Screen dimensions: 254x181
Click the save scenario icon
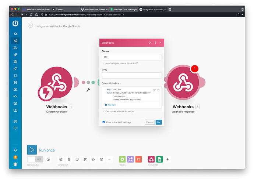(x=61, y=159)
